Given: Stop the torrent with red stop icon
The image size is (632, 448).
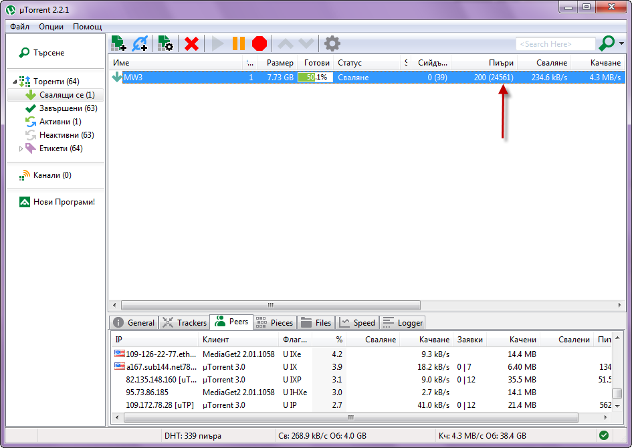Looking at the screenshot, I should 259,43.
